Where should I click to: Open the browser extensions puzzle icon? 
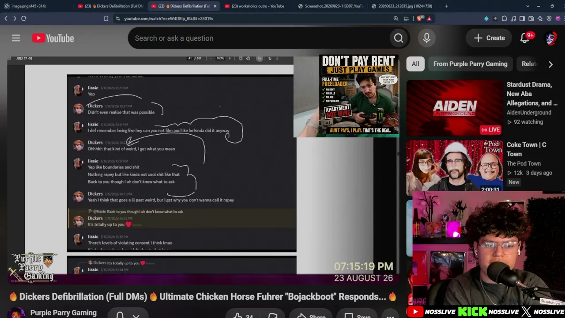pos(505,19)
